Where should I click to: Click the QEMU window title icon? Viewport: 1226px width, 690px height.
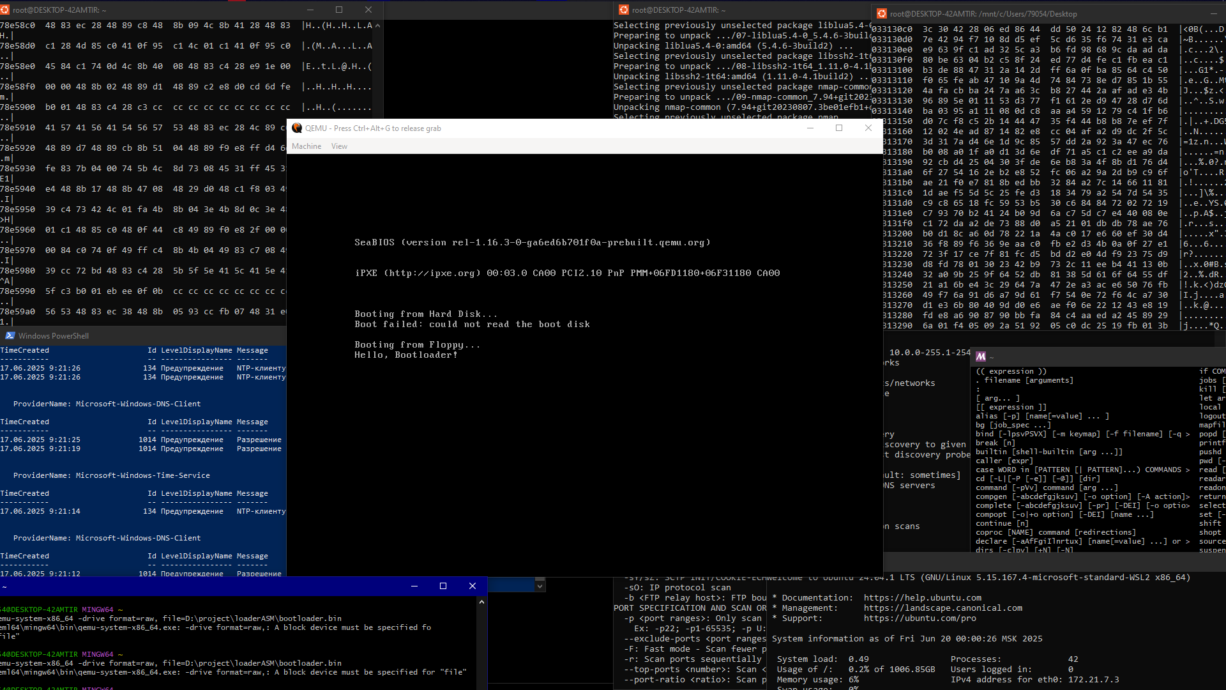click(297, 128)
